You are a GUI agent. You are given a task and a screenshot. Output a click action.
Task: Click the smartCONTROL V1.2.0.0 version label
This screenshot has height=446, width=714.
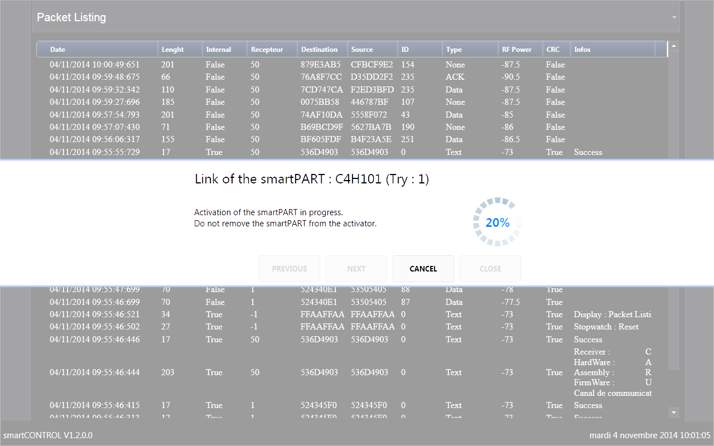pos(48,435)
